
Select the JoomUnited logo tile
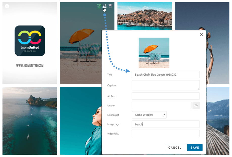(30, 43)
